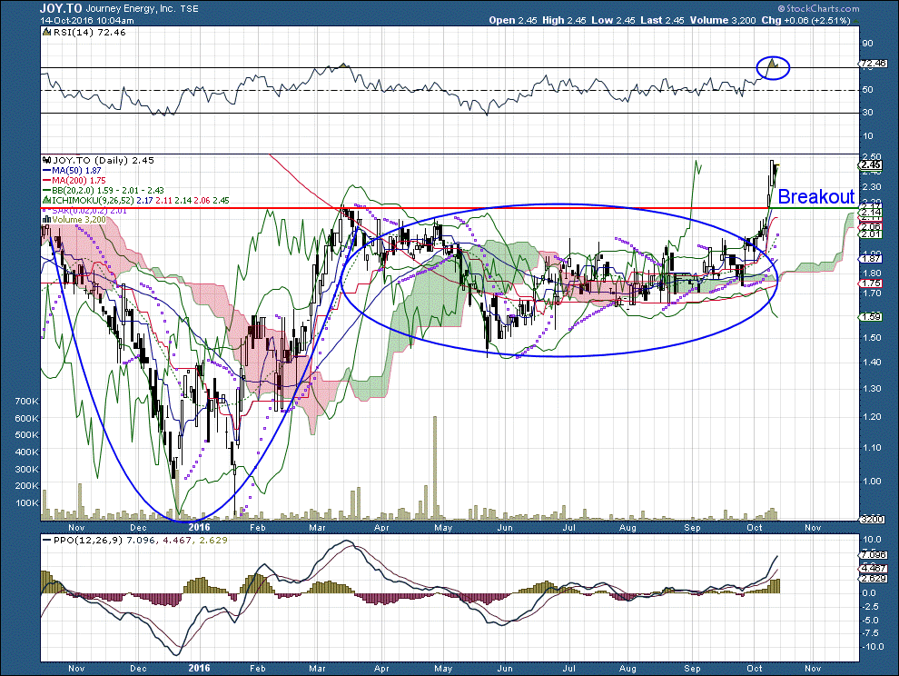This screenshot has height=676, width=899.
Task: Click the Breakout annotation label
Action: [815, 197]
